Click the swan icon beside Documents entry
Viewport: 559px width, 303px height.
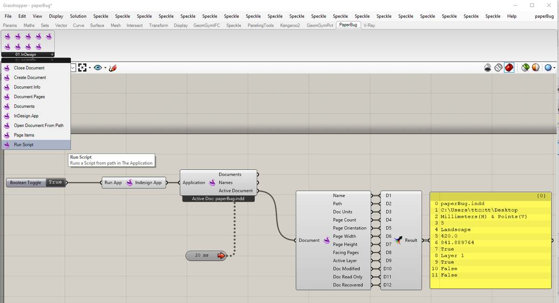tap(7, 106)
